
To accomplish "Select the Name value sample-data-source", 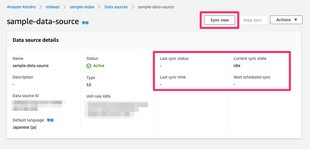I will pyautogui.click(x=31, y=66).
